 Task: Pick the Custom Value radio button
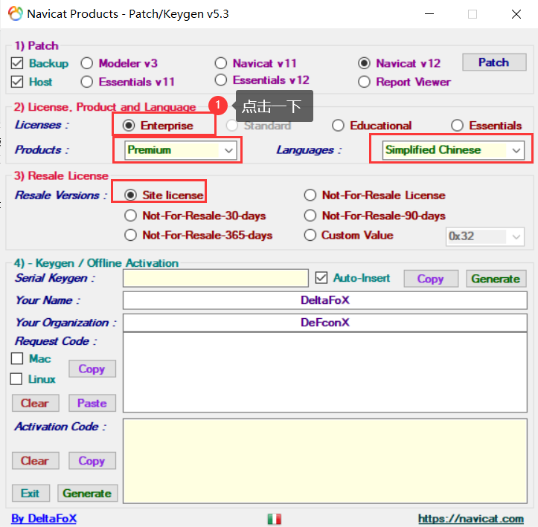[x=310, y=235]
